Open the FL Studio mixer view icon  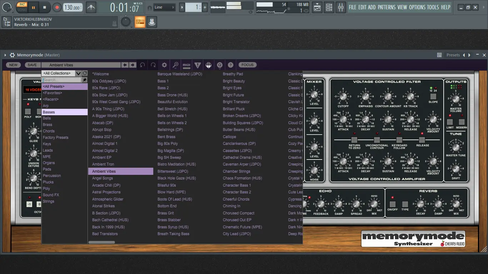[x=341, y=7]
